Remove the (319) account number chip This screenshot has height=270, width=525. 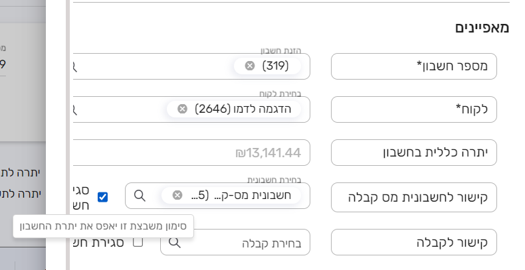(250, 66)
